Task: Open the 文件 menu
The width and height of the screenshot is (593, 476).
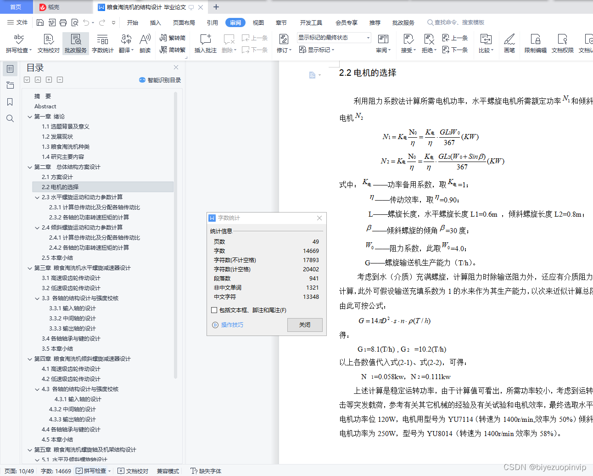Action: pyautogui.click(x=17, y=22)
